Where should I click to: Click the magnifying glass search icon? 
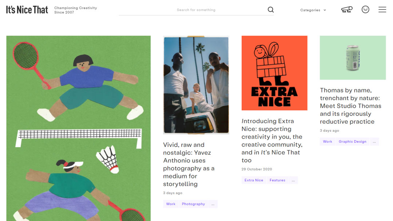tap(270, 10)
